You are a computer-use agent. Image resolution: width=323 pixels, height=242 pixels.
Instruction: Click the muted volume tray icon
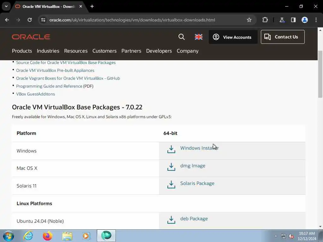tap(291, 236)
